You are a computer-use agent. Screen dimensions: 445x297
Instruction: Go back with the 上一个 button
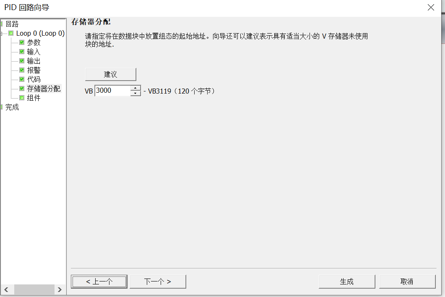coord(99,281)
